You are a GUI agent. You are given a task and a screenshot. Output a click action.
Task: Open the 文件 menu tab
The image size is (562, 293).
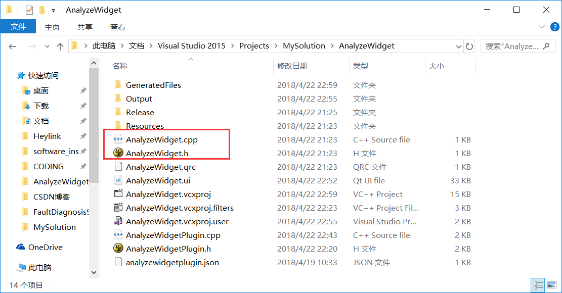18,27
